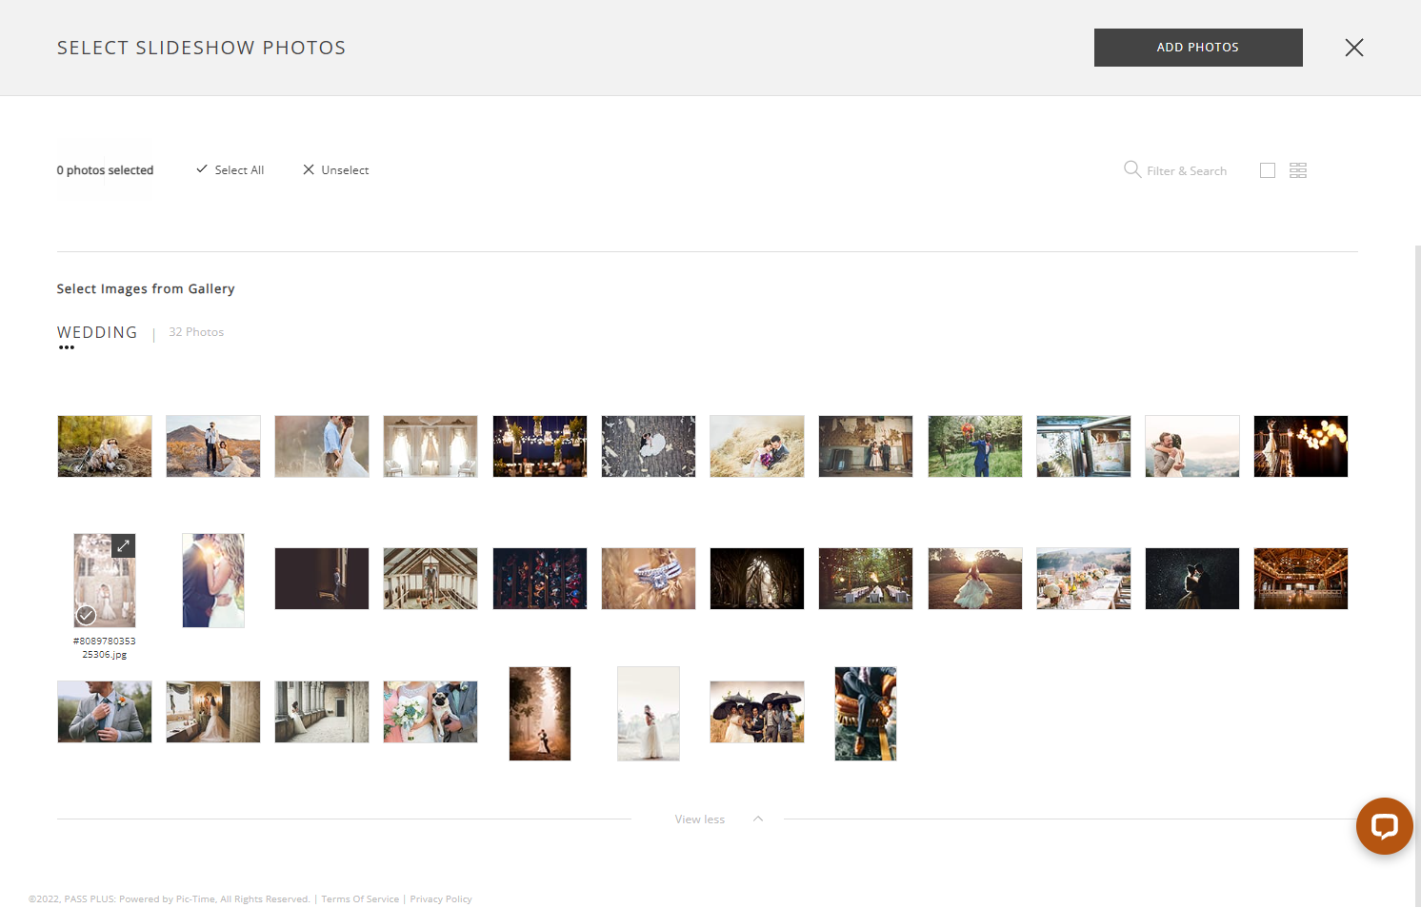This screenshot has width=1421, height=908.
Task: Open the live chat bubble
Action: (x=1384, y=825)
